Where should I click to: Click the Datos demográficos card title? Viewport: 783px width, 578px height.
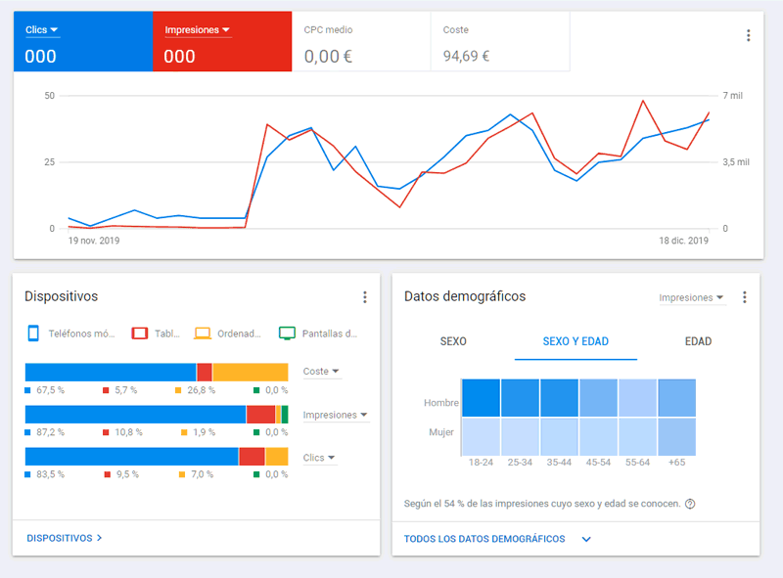point(465,296)
